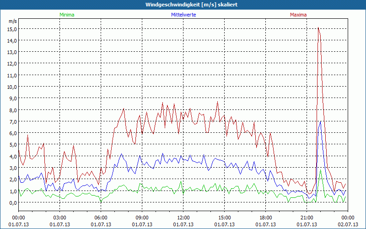The width and height of the screenshot is (366, 229).
Task: Click the red Maxima peak near 15 m/s
Action: click(x=318, y=27)
